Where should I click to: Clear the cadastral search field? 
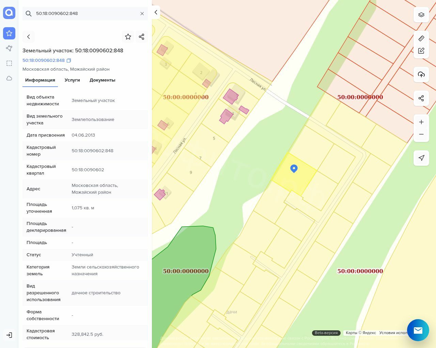click(x=142, y=14)
